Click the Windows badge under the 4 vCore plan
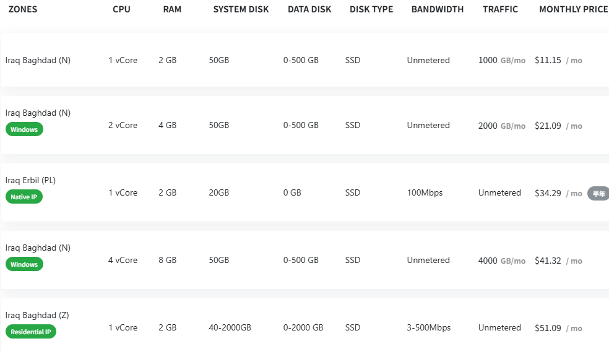609x354 pixels. [24, 264]
